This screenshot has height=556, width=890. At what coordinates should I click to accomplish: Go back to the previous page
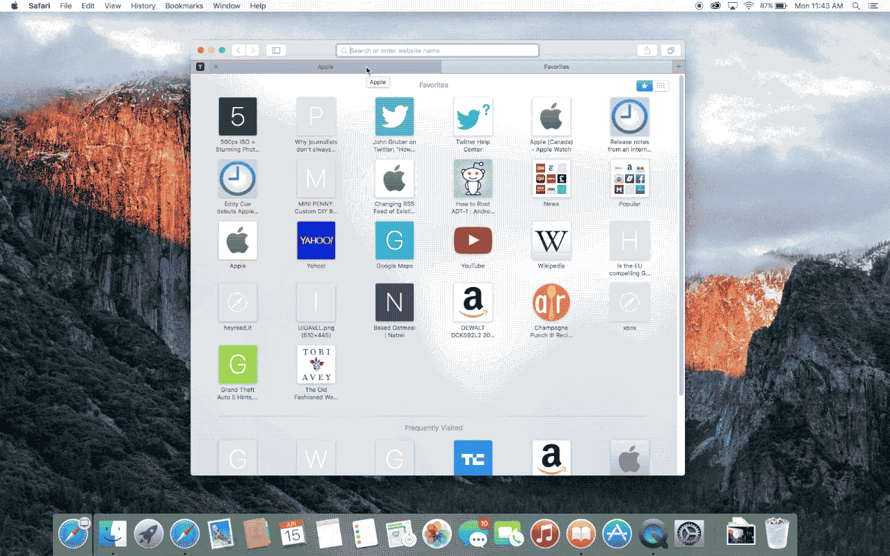point(238,50)
